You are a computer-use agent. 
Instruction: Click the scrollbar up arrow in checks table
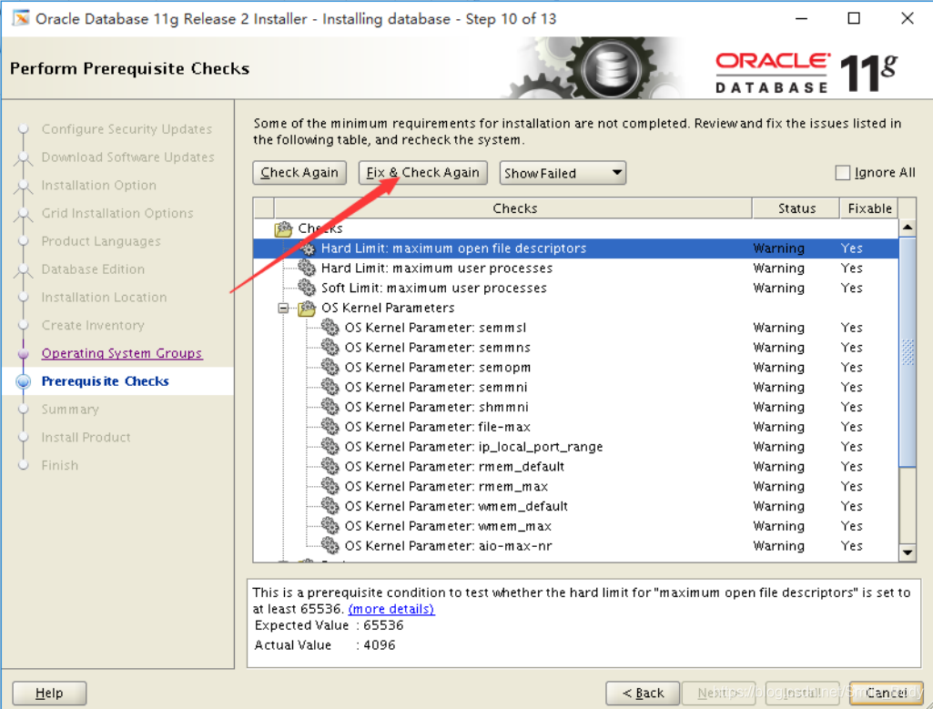pyautogui.click(x=907, y=228)
